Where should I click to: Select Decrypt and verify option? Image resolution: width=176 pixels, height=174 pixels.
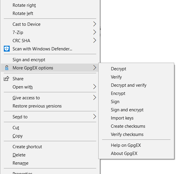(128, 85)
